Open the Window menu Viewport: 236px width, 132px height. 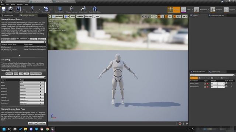click(x=20, y=4)
